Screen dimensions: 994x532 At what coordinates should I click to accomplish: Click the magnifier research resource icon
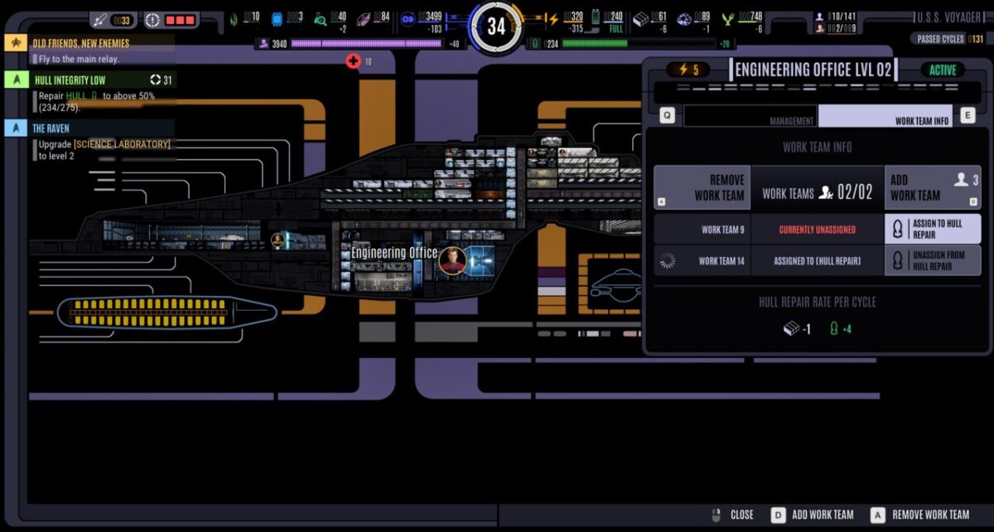(320, 19)
